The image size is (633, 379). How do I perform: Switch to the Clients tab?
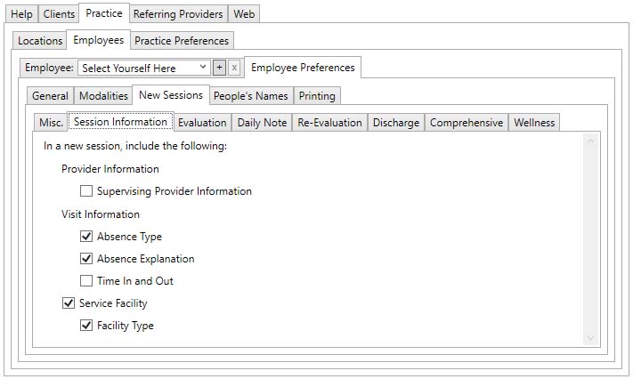click(x=59, y=14)
